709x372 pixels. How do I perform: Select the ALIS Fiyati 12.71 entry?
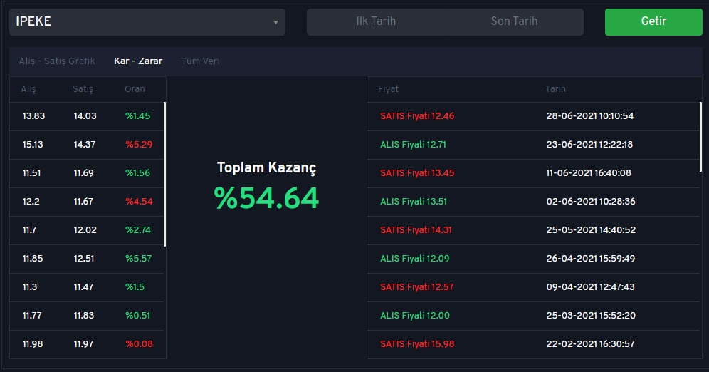point(413,145)
